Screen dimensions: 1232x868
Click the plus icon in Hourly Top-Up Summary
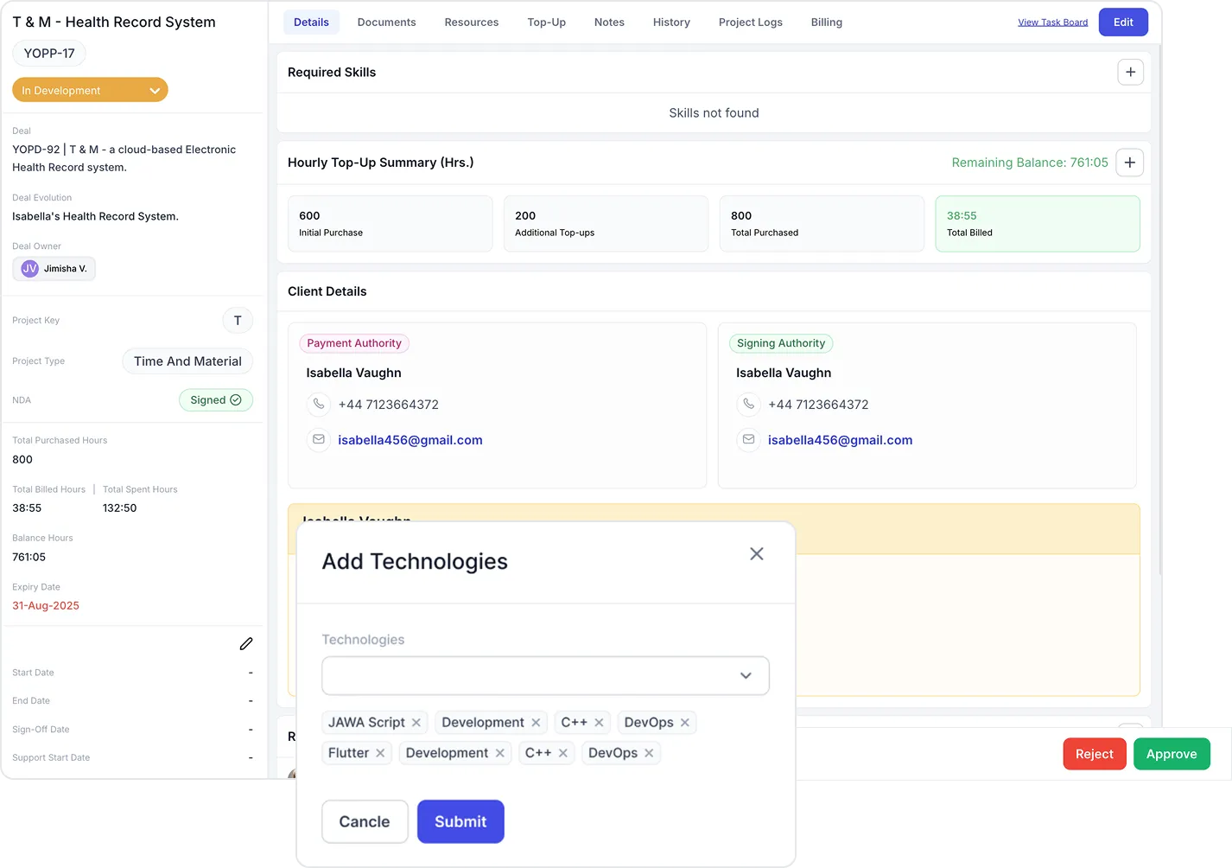(1129, 162)
